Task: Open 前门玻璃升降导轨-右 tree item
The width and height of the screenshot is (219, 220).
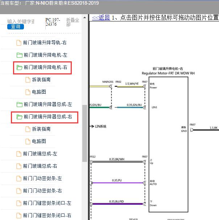Action: (x=45, y=42)
